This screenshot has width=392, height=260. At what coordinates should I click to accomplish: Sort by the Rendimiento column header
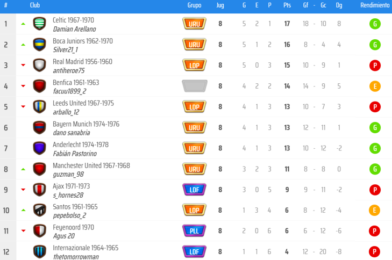(x=375, y=5)
